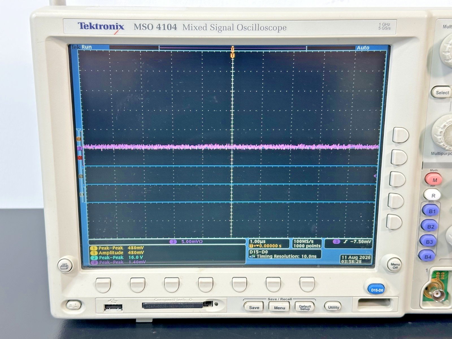Push the CompactFlash eject button
452x339 pixels.
[x=208, y=304]
